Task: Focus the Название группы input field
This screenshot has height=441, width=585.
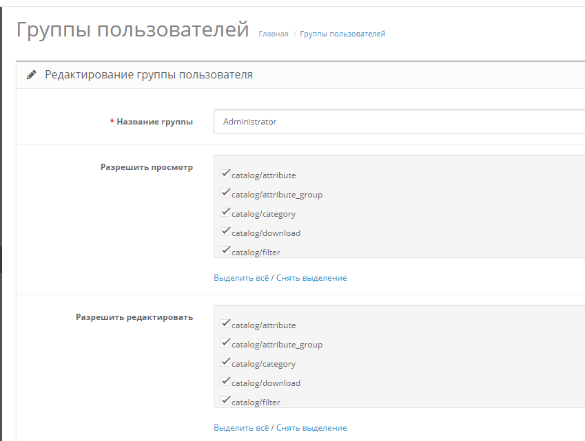Action: 398,122
